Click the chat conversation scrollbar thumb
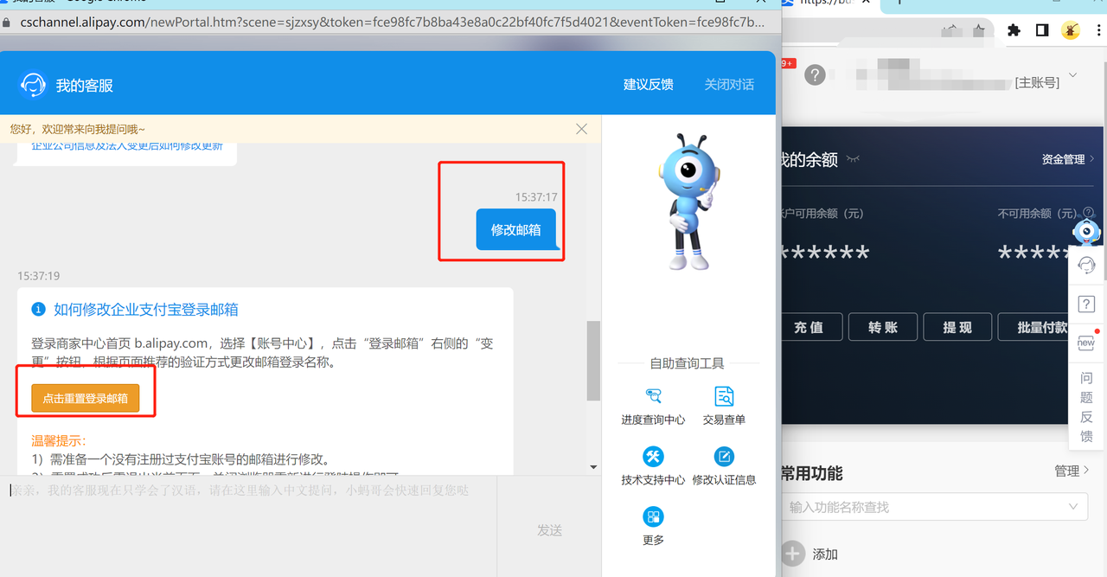 (x=593, y=361)
